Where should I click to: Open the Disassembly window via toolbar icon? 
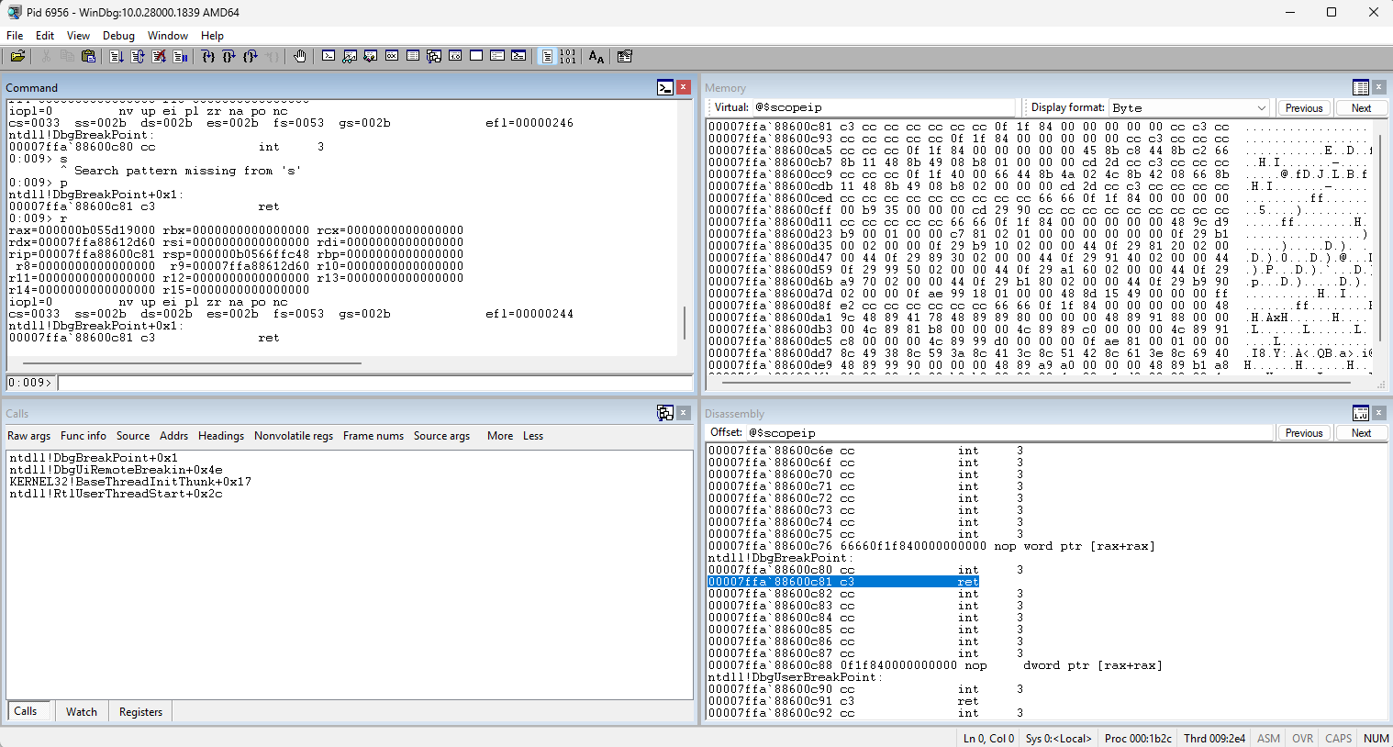point(455,56)
